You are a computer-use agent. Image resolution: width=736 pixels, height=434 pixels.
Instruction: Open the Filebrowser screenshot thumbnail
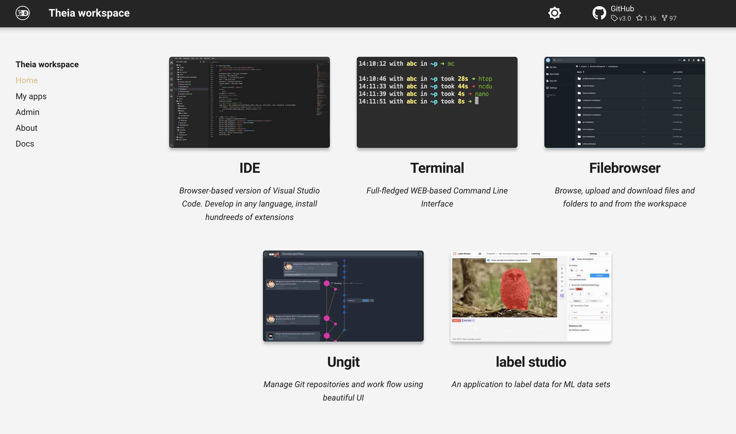pos(625,102)
